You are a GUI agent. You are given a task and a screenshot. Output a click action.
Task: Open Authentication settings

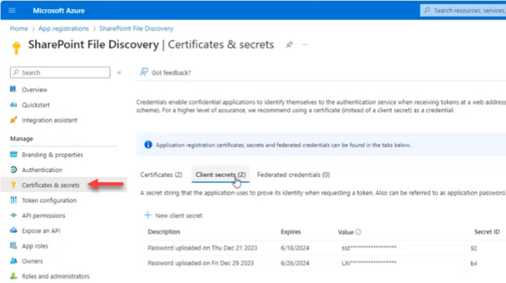[x=42, y=170]
